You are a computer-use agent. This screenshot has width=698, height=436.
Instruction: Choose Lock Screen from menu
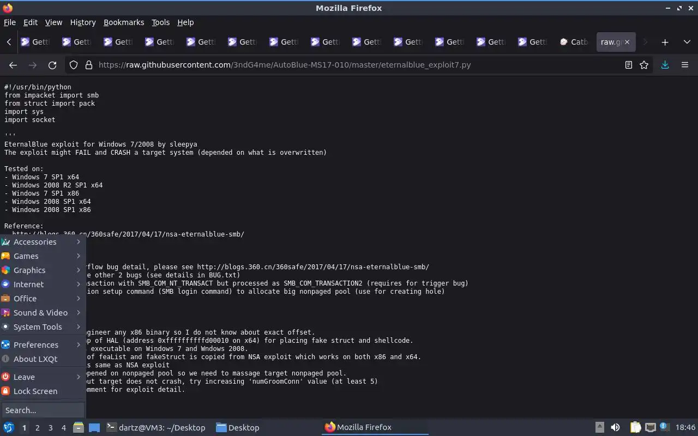[x=43, y=391]
